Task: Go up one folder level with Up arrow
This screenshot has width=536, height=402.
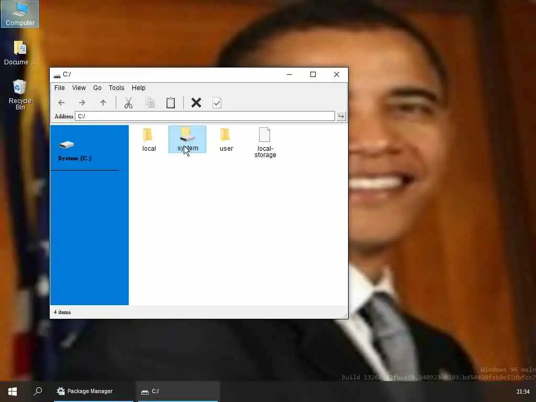Action: pos(103,103)
